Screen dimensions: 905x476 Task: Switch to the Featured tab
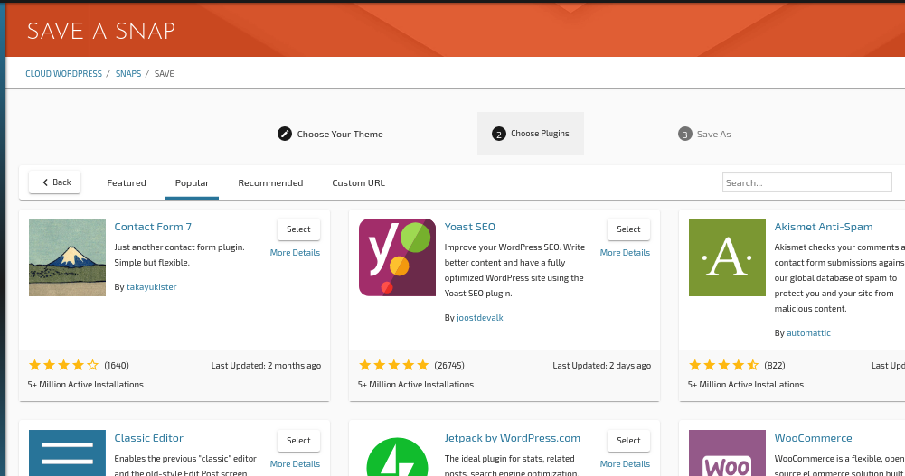(x=127, y=182)
